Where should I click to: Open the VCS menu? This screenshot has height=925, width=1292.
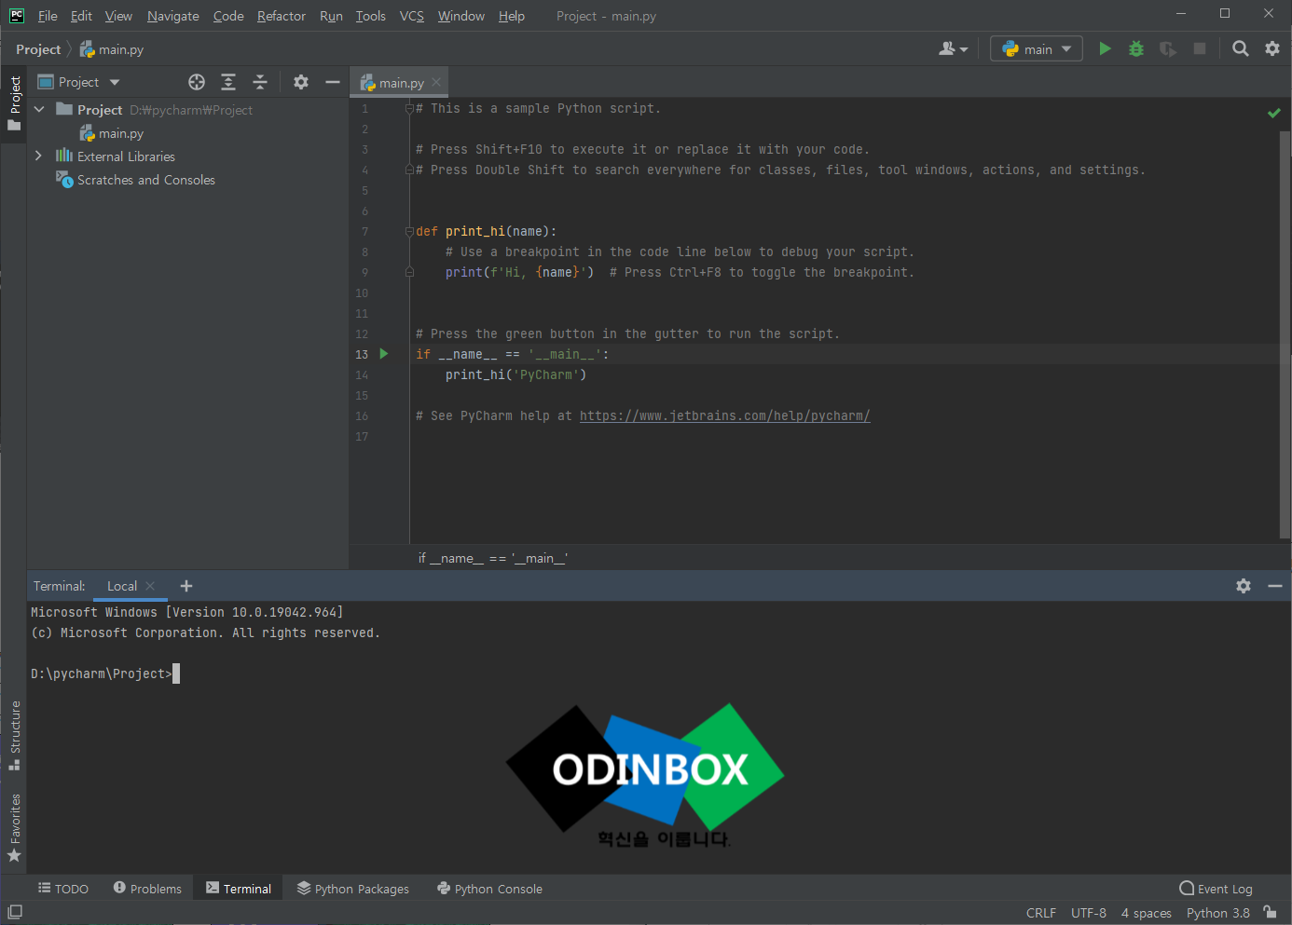[x=411, y=16]
